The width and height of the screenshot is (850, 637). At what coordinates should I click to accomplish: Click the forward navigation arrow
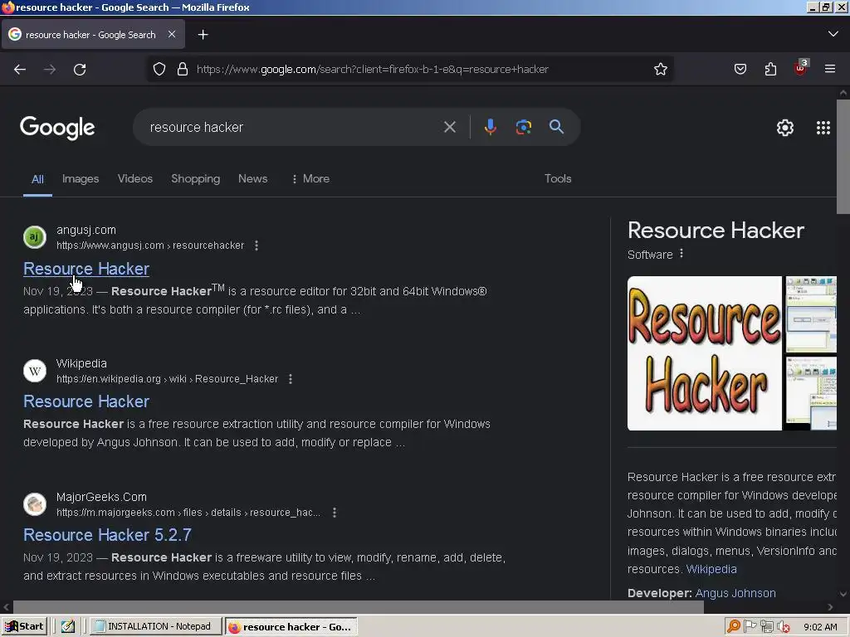point(50,70)
